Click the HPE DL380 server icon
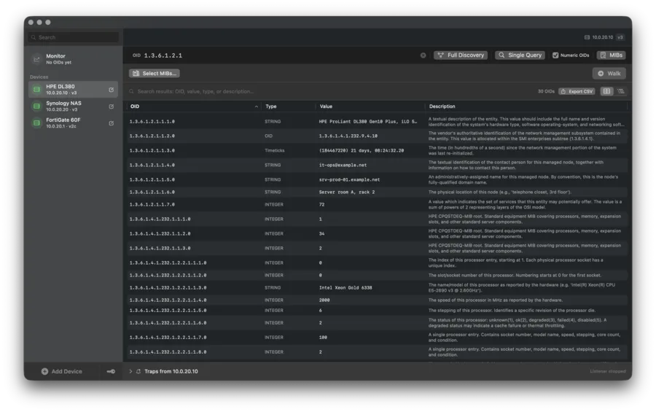 [x=37, y=89]
